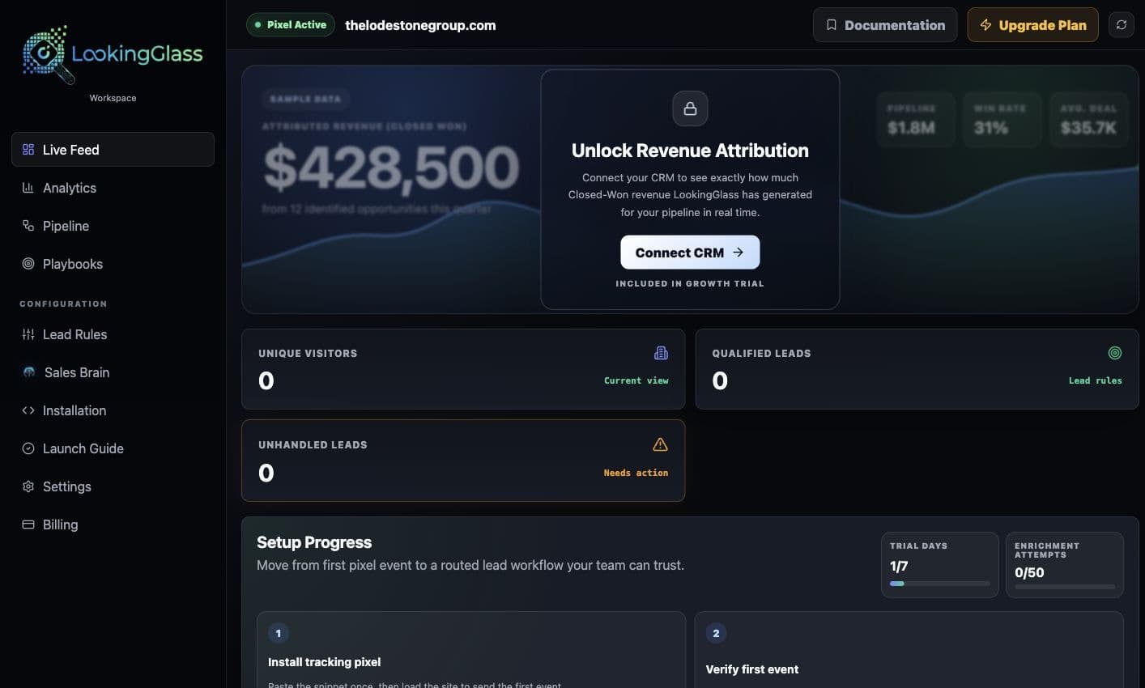Click the Pipeline icon in sidebar

(x=28, y=226)
